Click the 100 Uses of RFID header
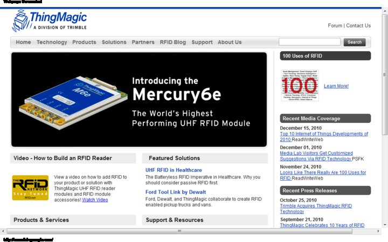 325,56
